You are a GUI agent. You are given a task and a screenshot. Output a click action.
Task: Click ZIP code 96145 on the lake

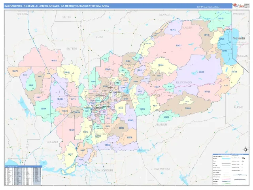click(x=221, y=39)
